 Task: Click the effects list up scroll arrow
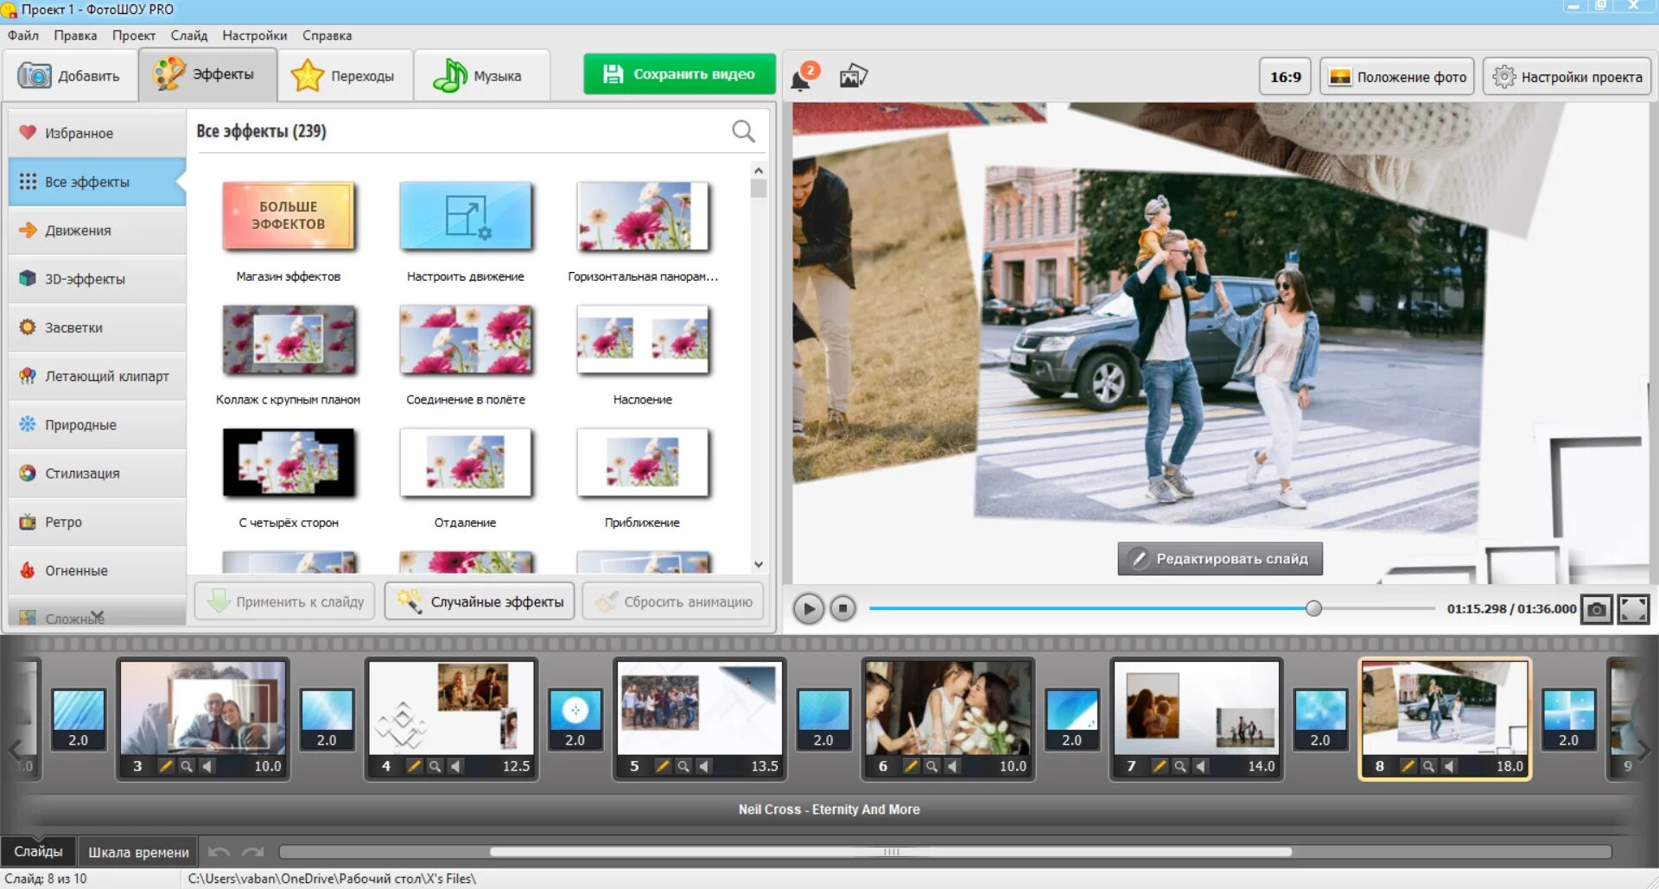(x=759, y=170)
